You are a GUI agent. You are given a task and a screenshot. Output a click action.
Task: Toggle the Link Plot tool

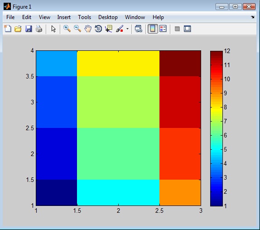[x=139, y=29]
